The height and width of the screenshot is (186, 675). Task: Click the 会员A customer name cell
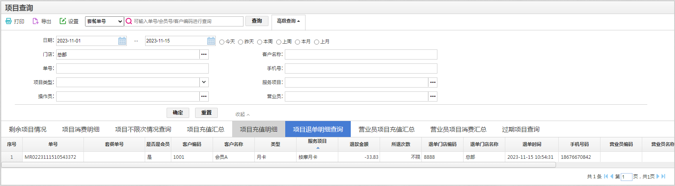(x=234, y=157)
